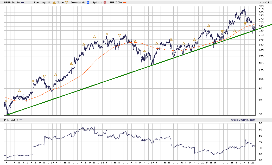Select the November 2019 earnings up marker

(x=194, y=40)
